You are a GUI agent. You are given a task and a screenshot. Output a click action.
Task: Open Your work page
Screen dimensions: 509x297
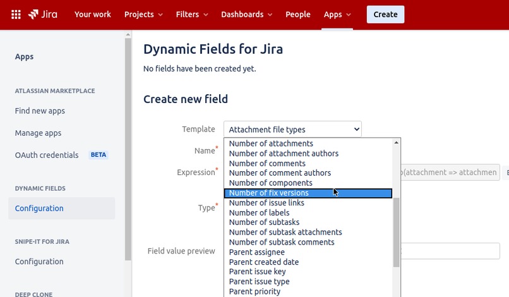coord(92,15)
